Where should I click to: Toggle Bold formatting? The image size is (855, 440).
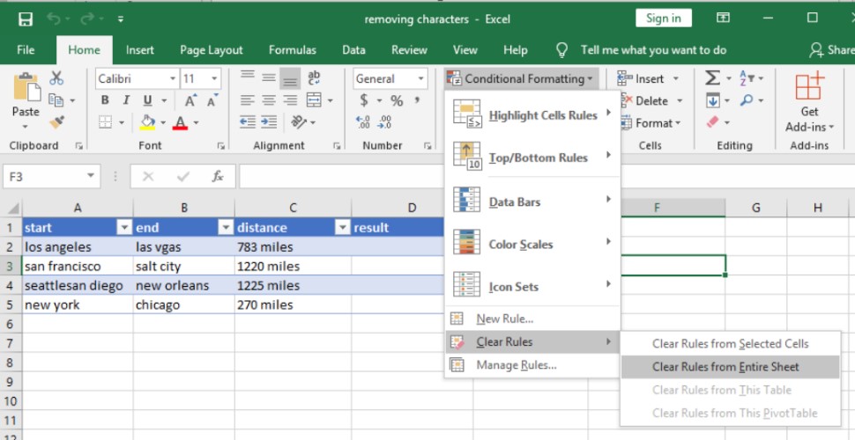pyautogui.click(x=105, y=100)
